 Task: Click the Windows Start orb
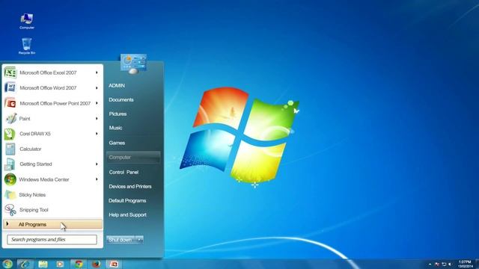(7, 264)
